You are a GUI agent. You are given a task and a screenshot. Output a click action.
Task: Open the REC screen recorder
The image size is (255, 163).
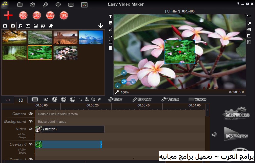pos(23,15)
